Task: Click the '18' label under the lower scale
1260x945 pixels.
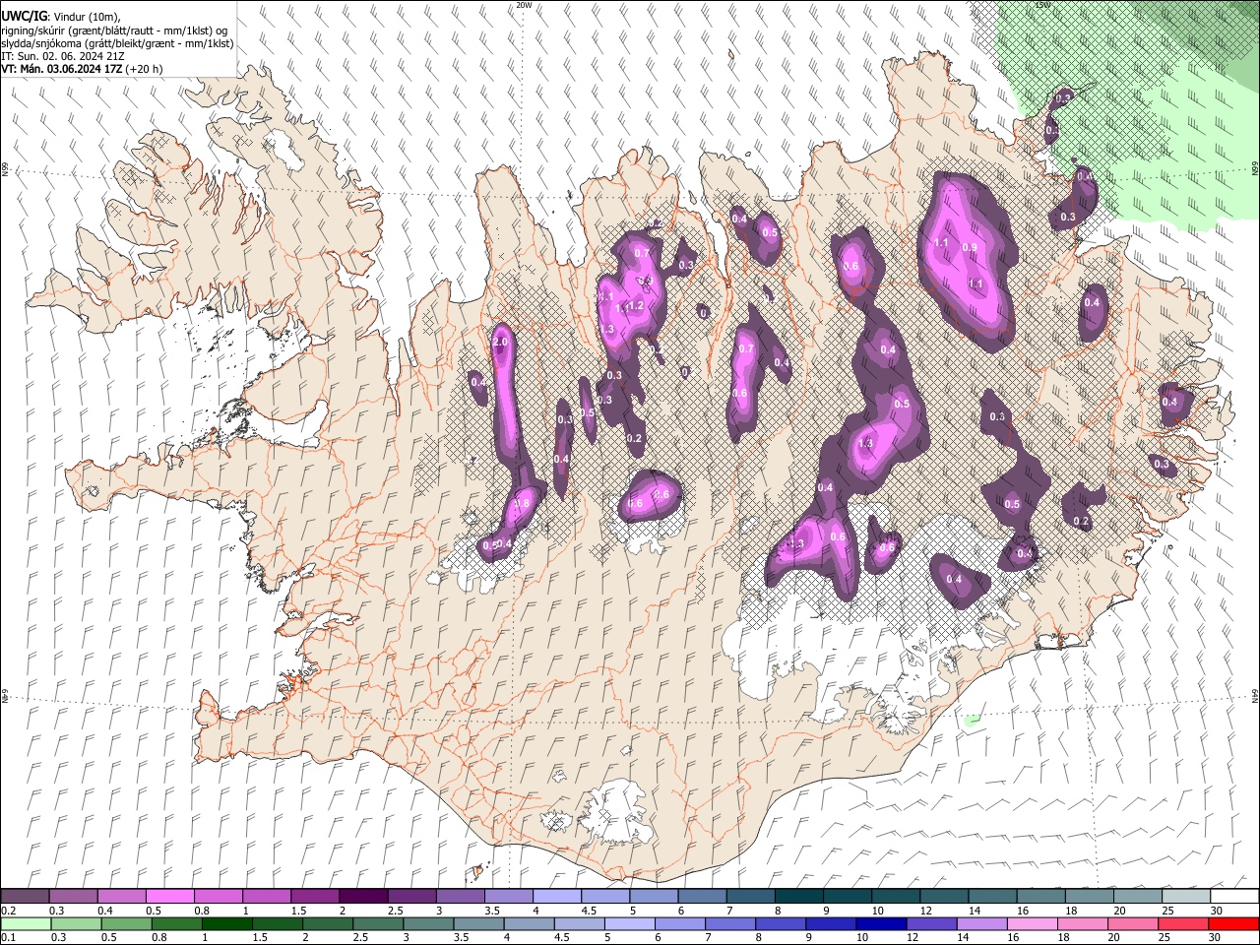Action: (x=1066, y=938)
